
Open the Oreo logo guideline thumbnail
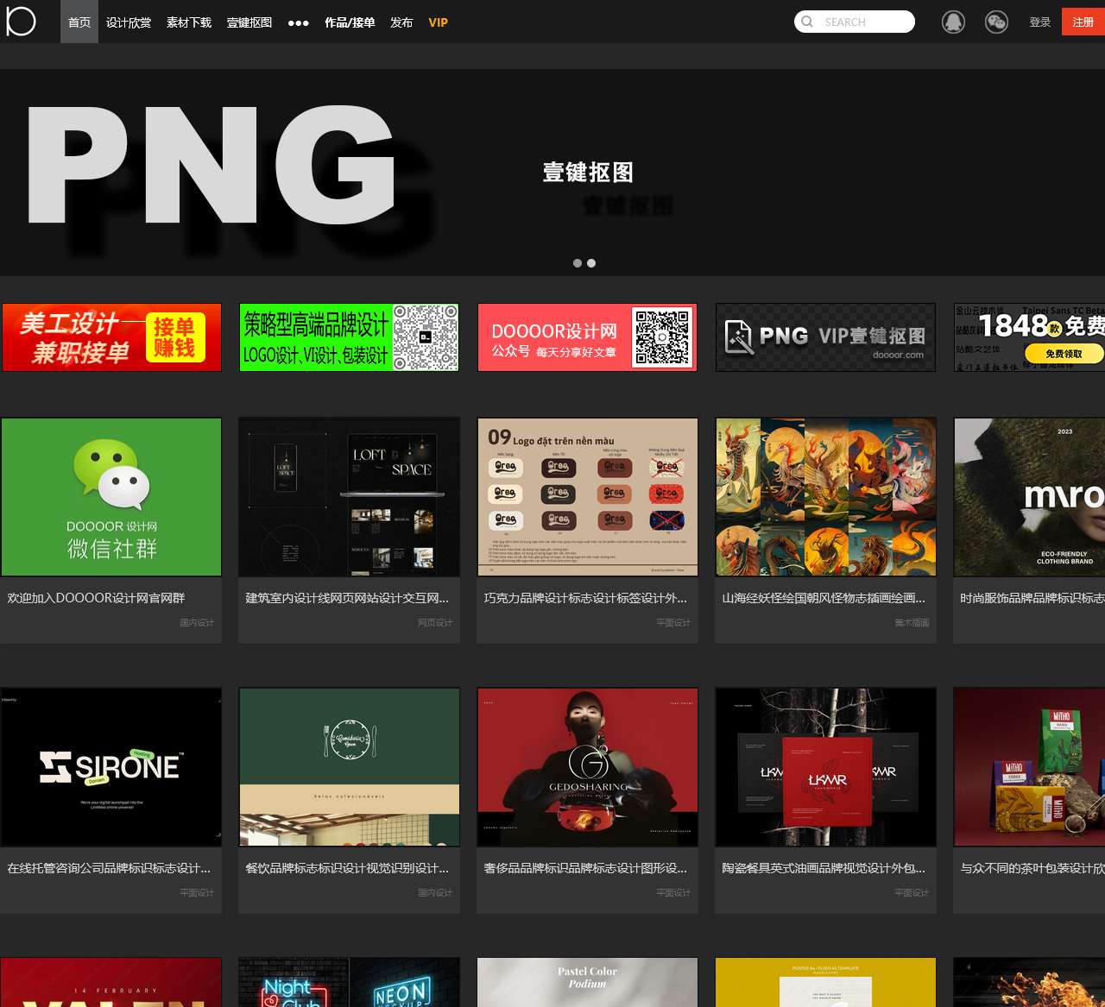[587, 497]
